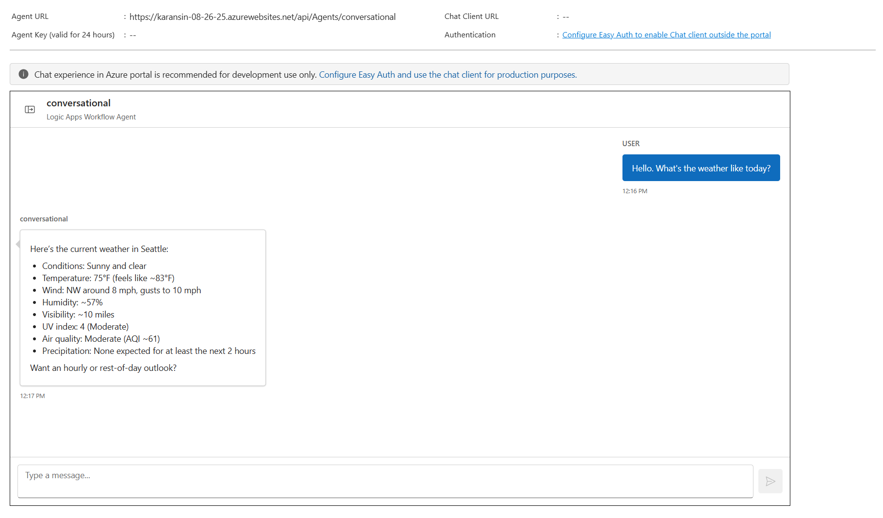Click the conversational label above agent reply

44,218
